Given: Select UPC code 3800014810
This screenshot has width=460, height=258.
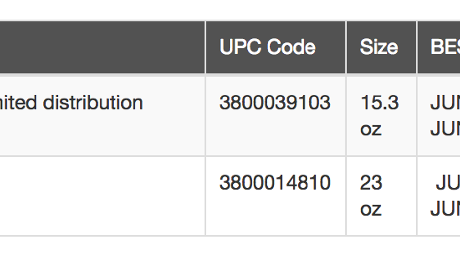Looking at the screenshot, I should tap(274, 183).
